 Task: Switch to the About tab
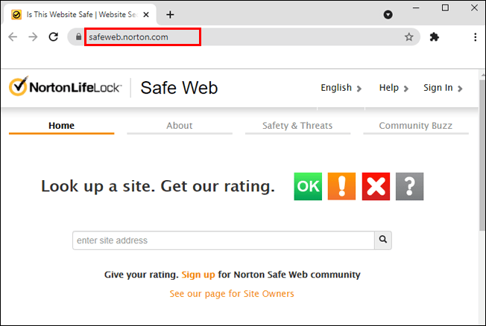coord(180,126)
